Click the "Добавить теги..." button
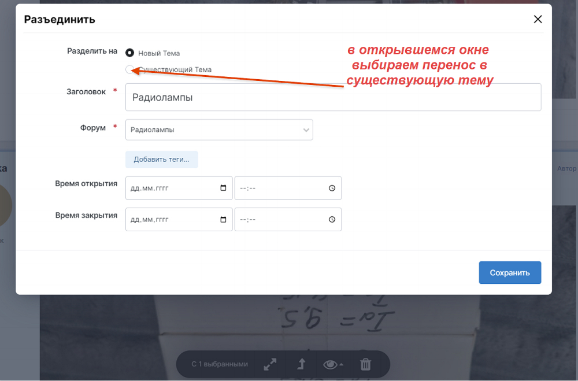 coord(162,160)
